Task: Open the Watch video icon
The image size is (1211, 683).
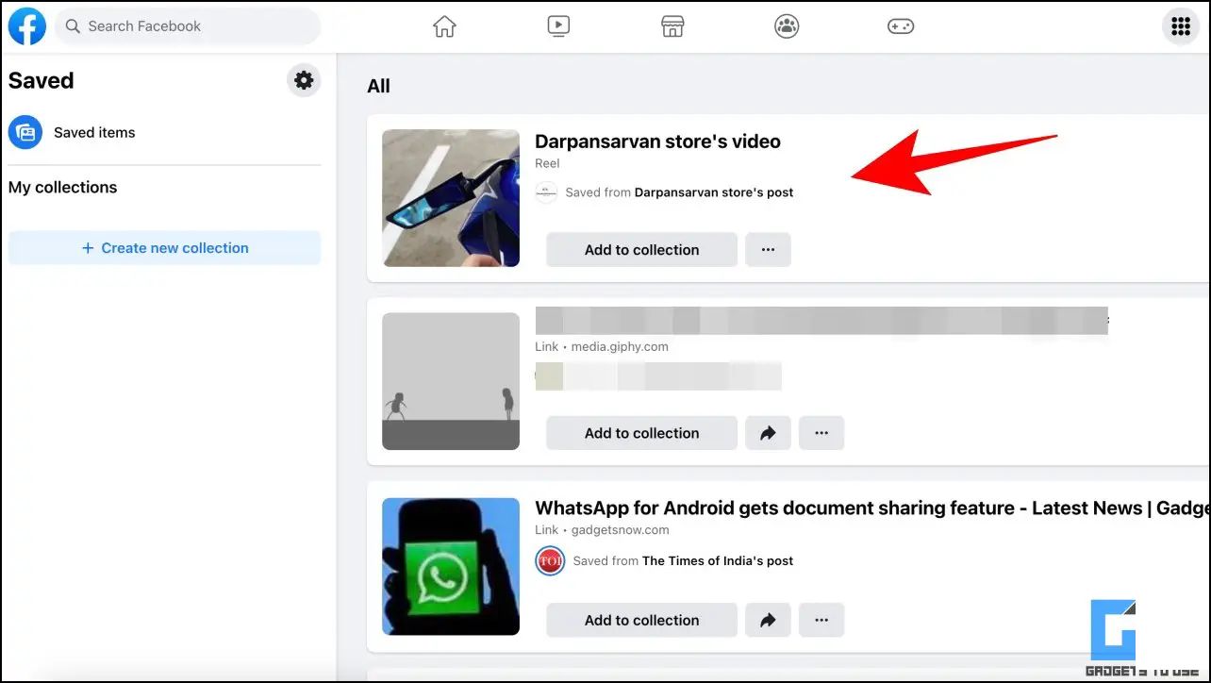Action: pyautogui.click(x=558, y=26)
